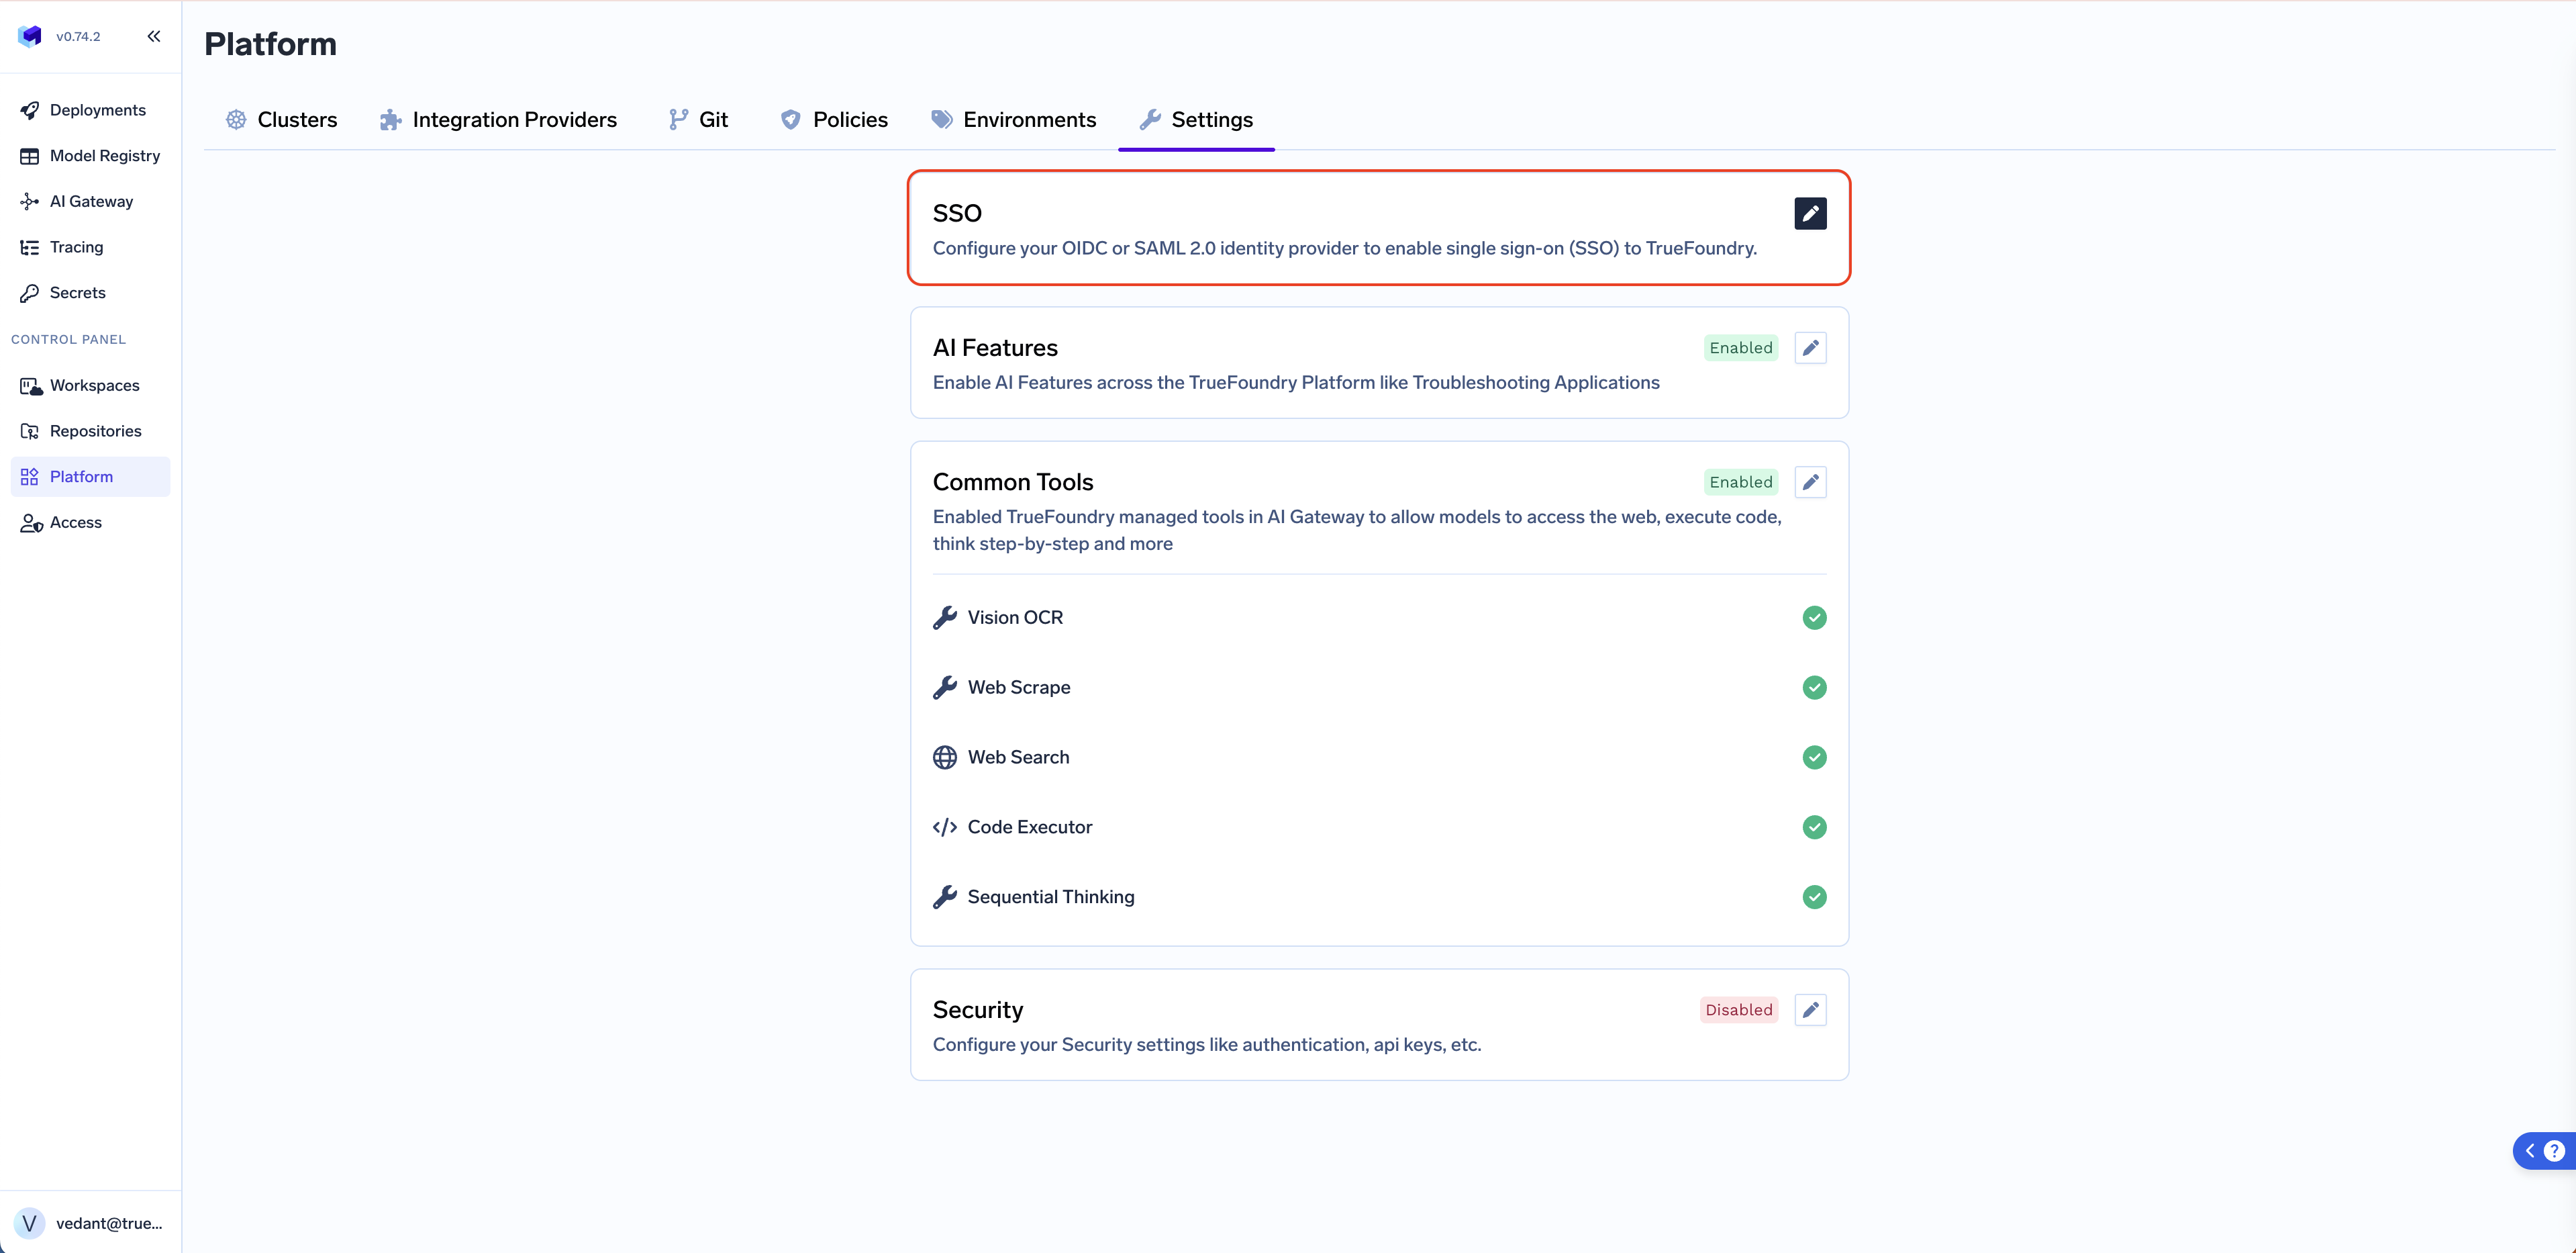
Task: Switch to the Integration Providers tab
Action: 498,120
